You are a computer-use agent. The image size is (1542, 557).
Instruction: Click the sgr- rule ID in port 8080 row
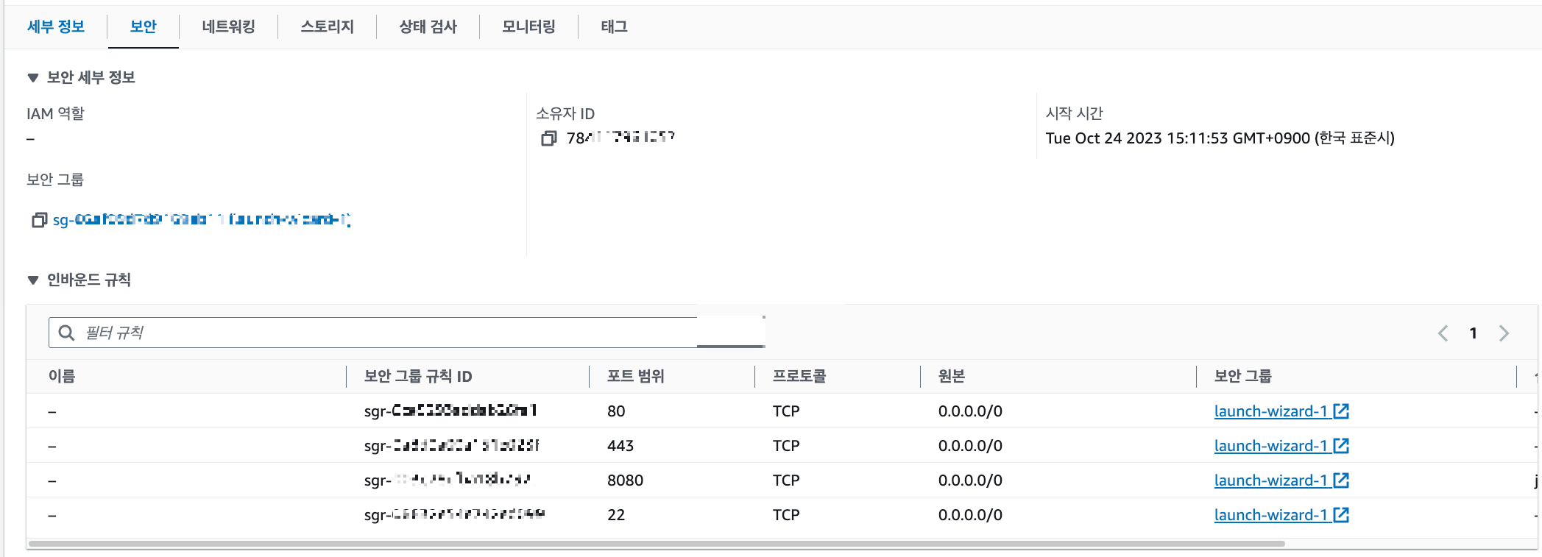pos(448,480)
